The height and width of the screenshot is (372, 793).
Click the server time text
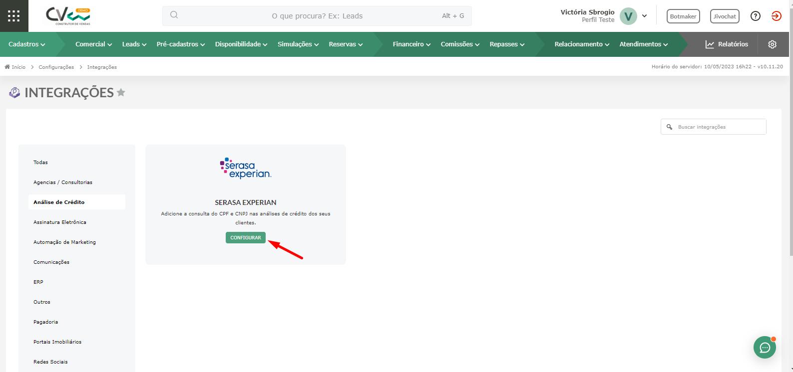coord(717,66)
